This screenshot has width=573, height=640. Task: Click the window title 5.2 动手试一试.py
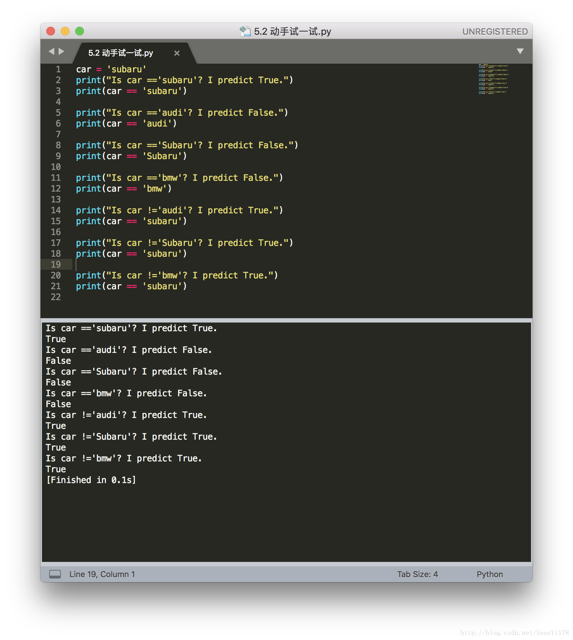[x=292, y=31]
